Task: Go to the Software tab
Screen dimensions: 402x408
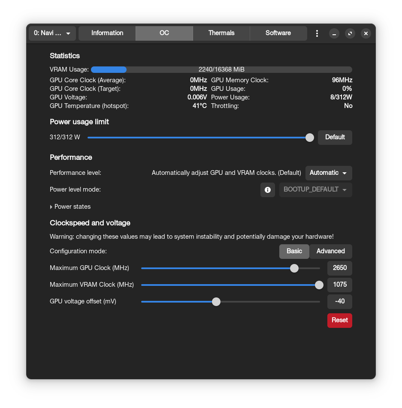Action: tap(278, 33)
